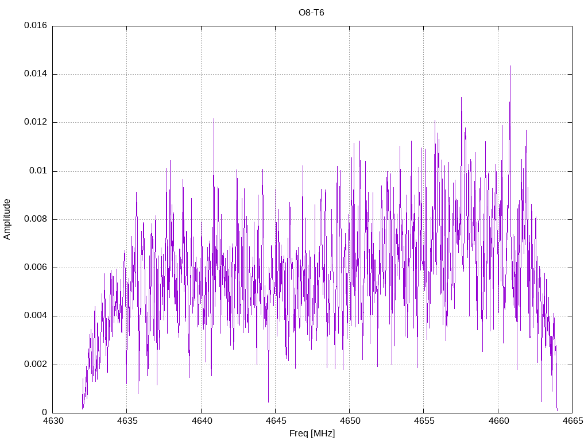Screen dimensions: 588x441
Task: Click x-axis tick label 4635
Action: click(x=127, y=421)
